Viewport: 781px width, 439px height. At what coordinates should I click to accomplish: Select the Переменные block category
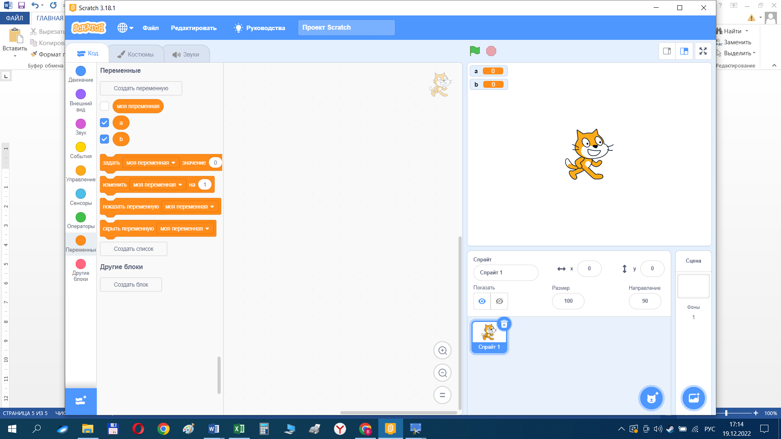coord(81,244)
